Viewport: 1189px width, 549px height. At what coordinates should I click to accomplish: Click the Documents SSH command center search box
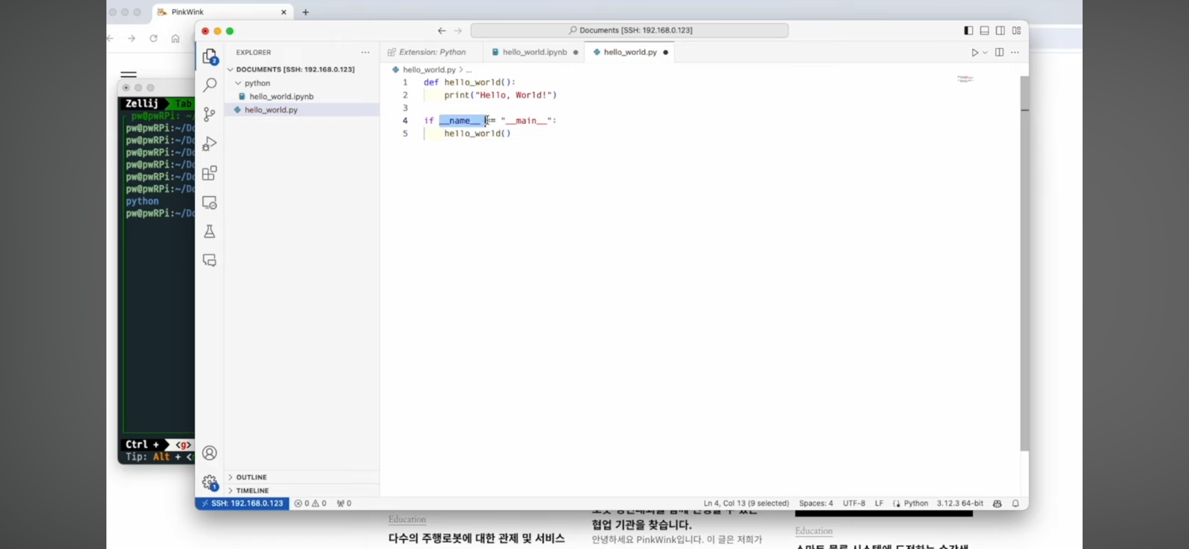[630, 30]
